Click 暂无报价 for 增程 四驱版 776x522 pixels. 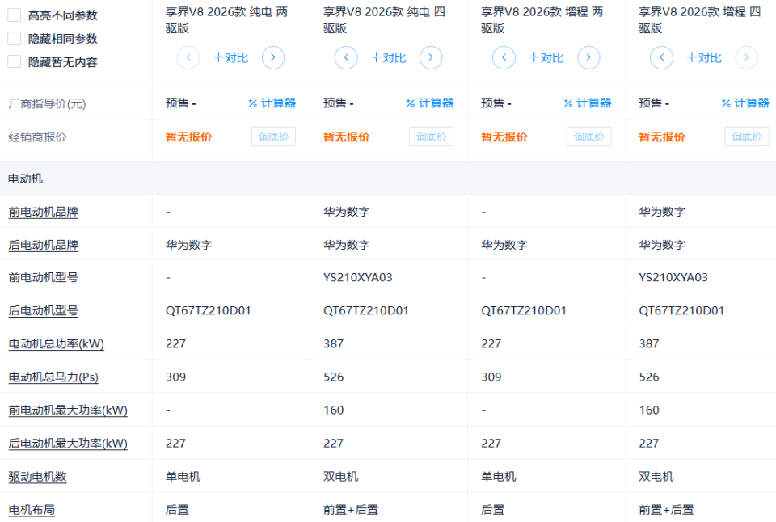point(662,137)
